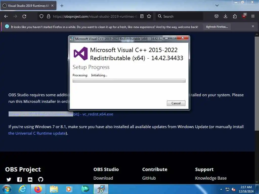
Task: Open the green round taskbar app icon
Action: pyautogui.click(x=85, y=189)
